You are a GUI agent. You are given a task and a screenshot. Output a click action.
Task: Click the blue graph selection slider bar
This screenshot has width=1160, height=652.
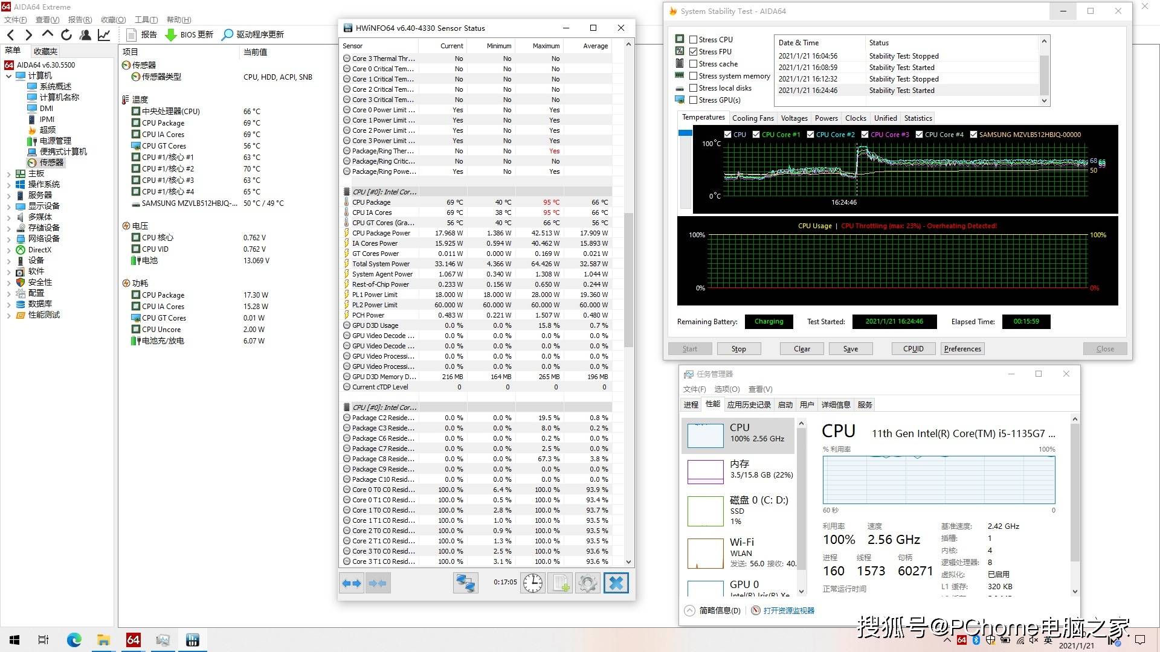(x=685, y=133)
